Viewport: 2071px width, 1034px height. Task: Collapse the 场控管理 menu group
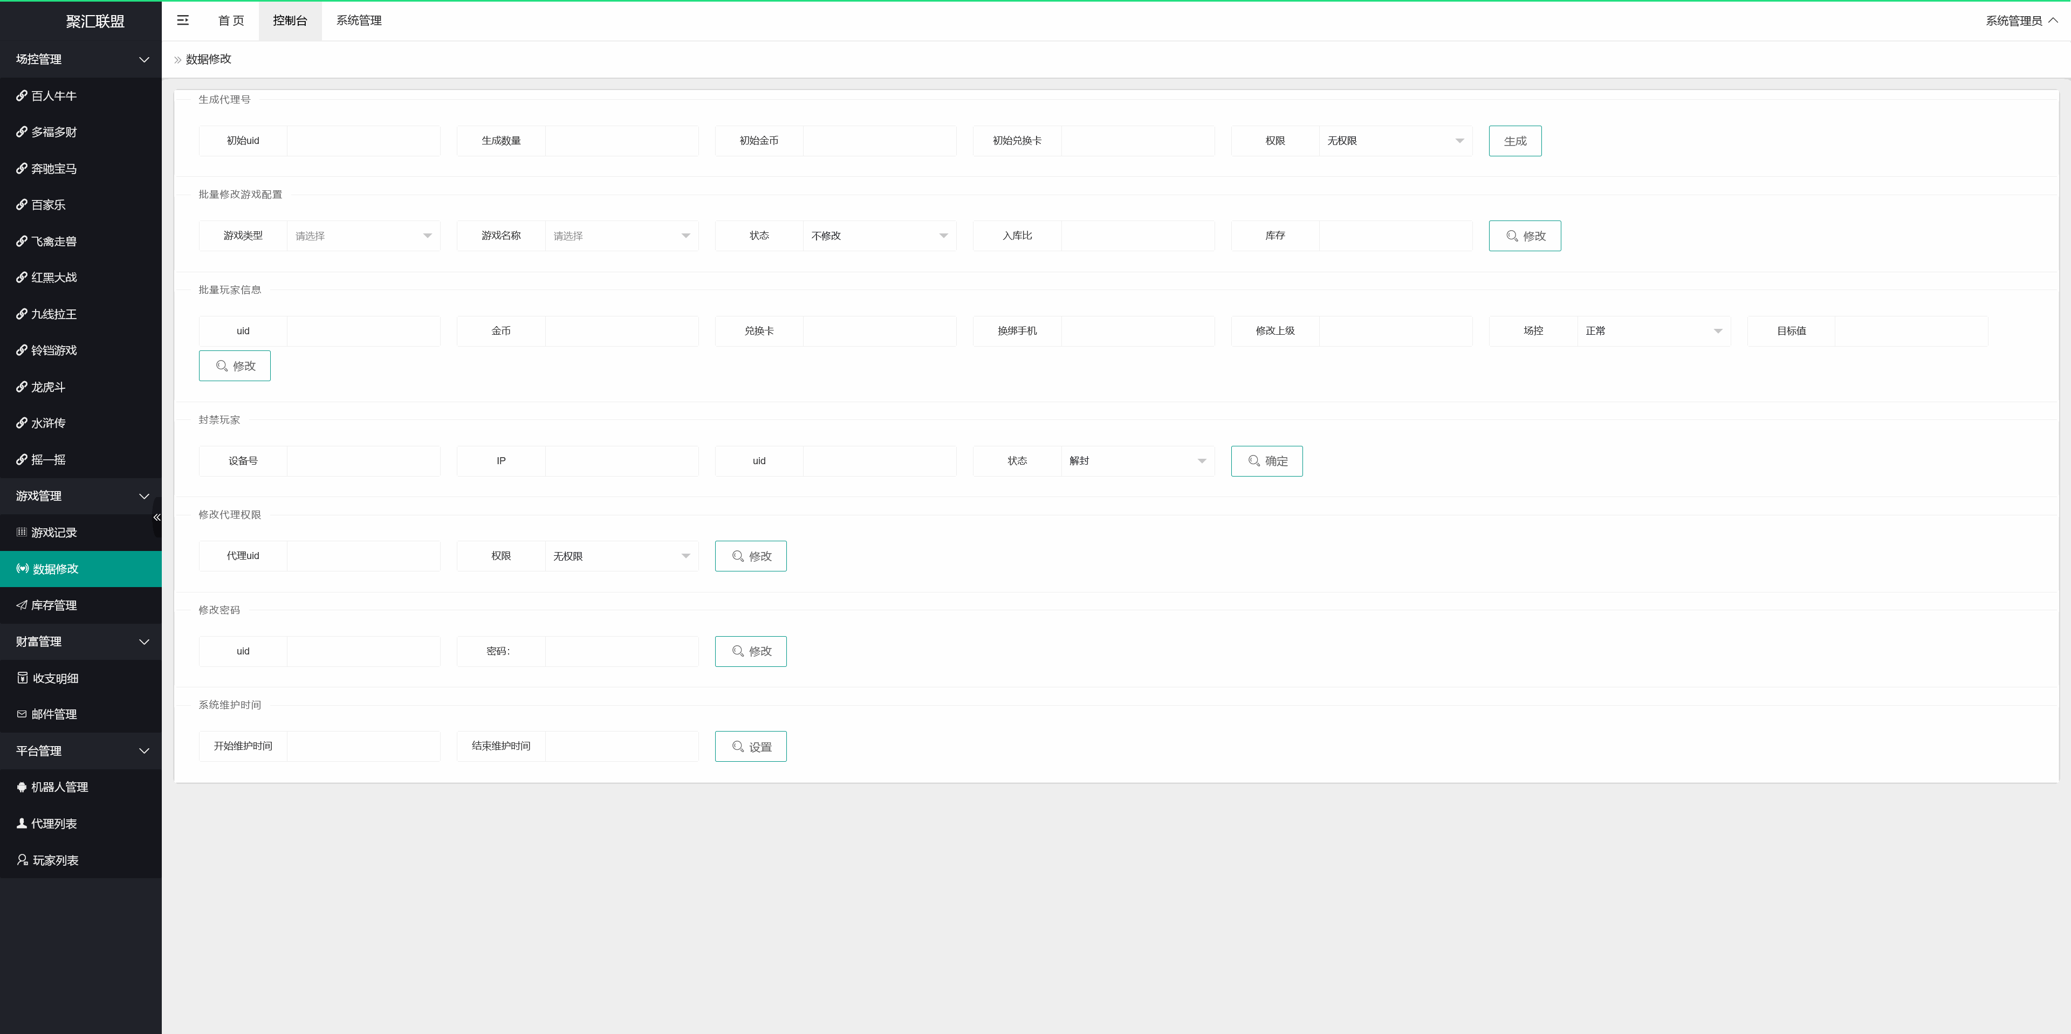80,59
